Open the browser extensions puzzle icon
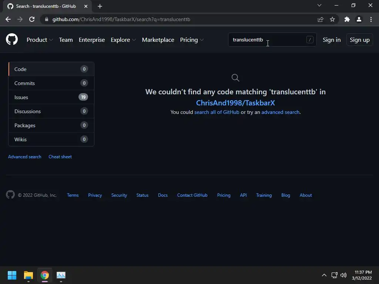The image size is (379, 284). [x=347, y=19]
